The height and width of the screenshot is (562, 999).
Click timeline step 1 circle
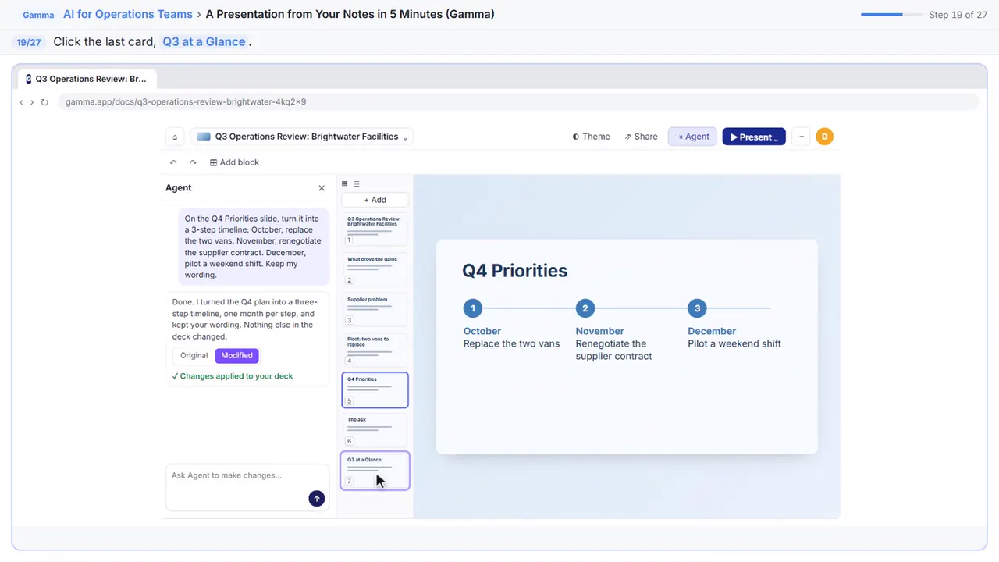[x=472, y=308]
